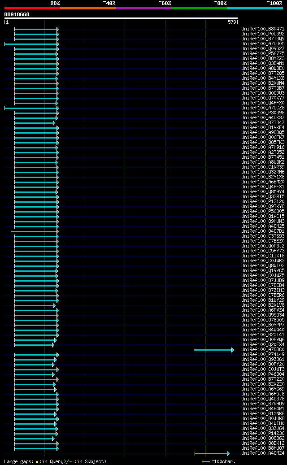287x465 pixels.
Task: Click the query name BB918668
Action: click(x=17, y=14)
